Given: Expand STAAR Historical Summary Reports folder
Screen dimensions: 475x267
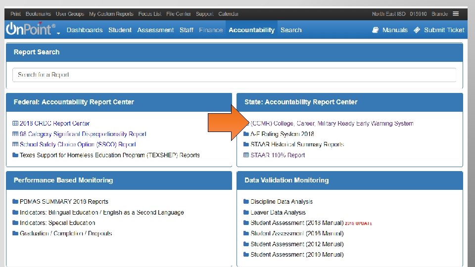Looking at the screenshot, I should pyautogui.click(x=297, y=144).
